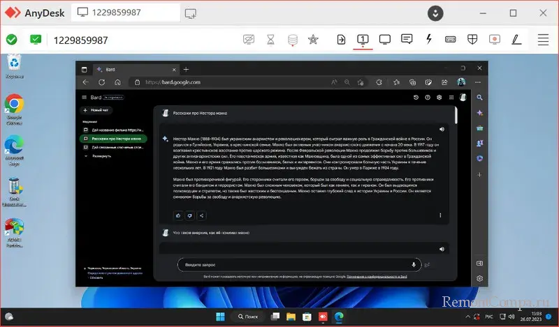
Task: Click "Новый чат" button in Bard sidebar
Action: (96, 110)
